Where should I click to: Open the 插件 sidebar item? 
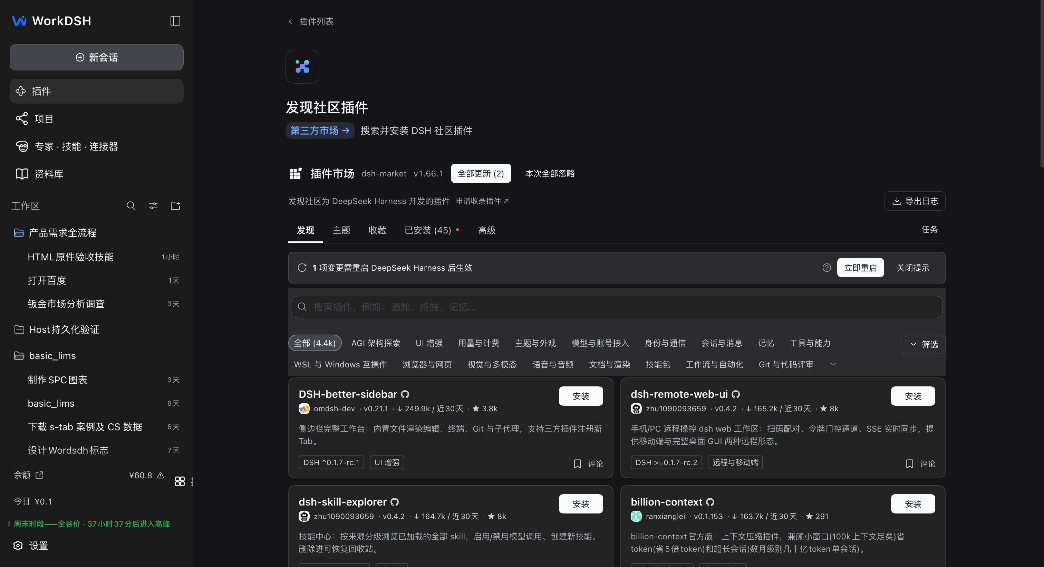96,91
